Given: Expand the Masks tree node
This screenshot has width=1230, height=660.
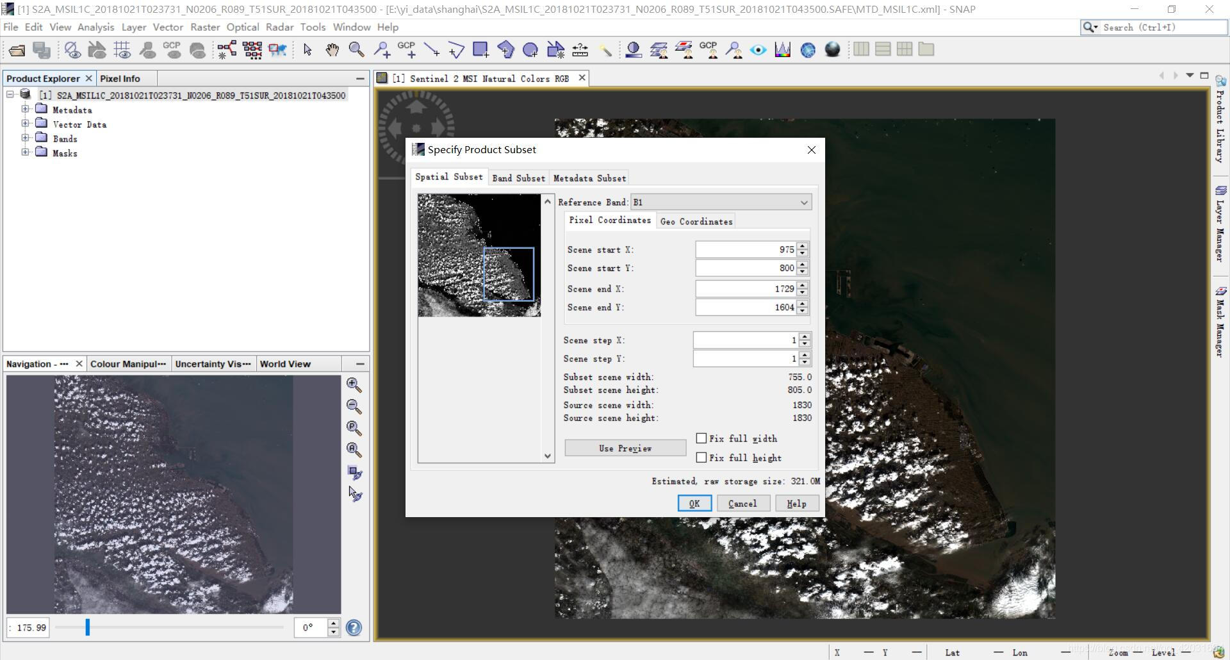Looking at the screenshot, I should pyautogui.click(x=25, y=152).
